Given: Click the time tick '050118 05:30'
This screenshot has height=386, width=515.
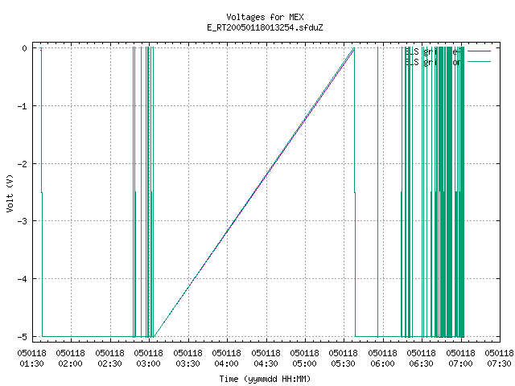Looking at the screenshot, I should pyautogui.click(x=344, y=359).
